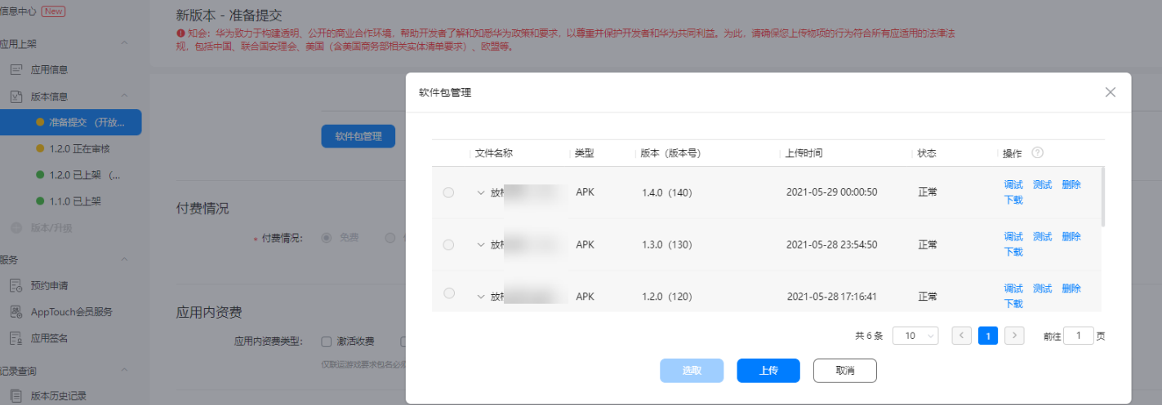
Task: Click the 上传时间 column header
Action: (804, 153)
